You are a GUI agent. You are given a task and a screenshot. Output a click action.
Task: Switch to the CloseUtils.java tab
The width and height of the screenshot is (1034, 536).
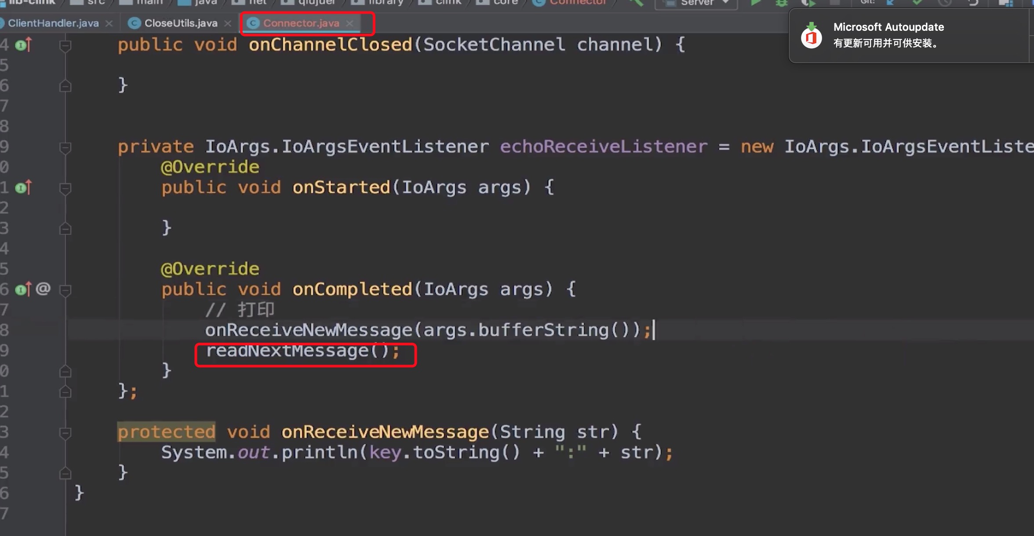click(x=181, y=23)
